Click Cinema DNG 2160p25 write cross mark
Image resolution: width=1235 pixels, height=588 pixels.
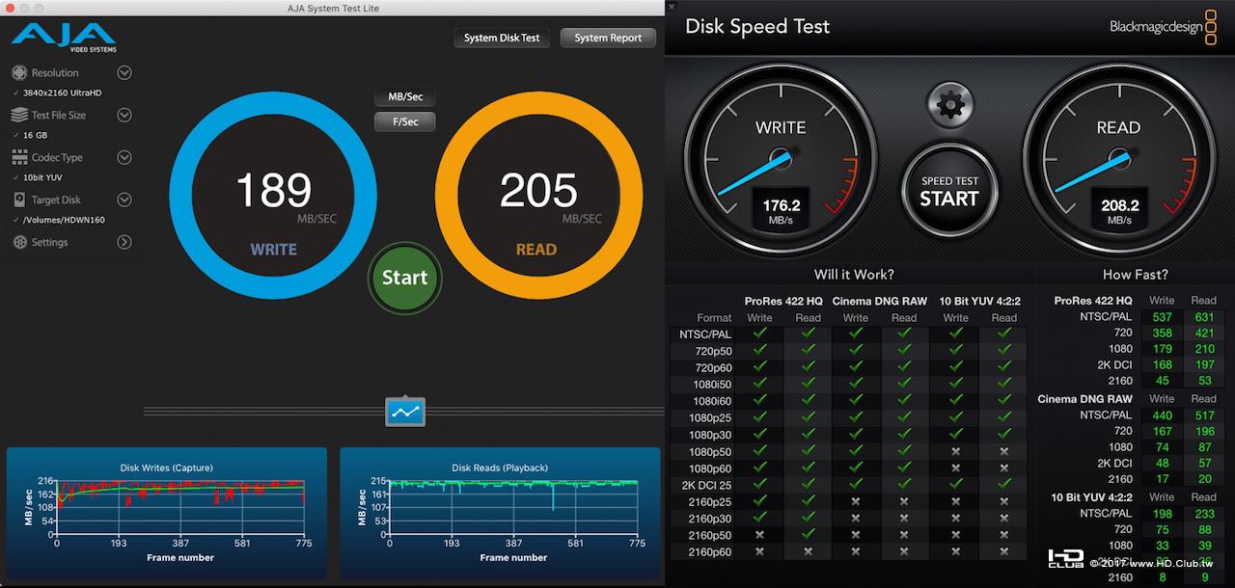pyautogui.click(x=856, y=501)
